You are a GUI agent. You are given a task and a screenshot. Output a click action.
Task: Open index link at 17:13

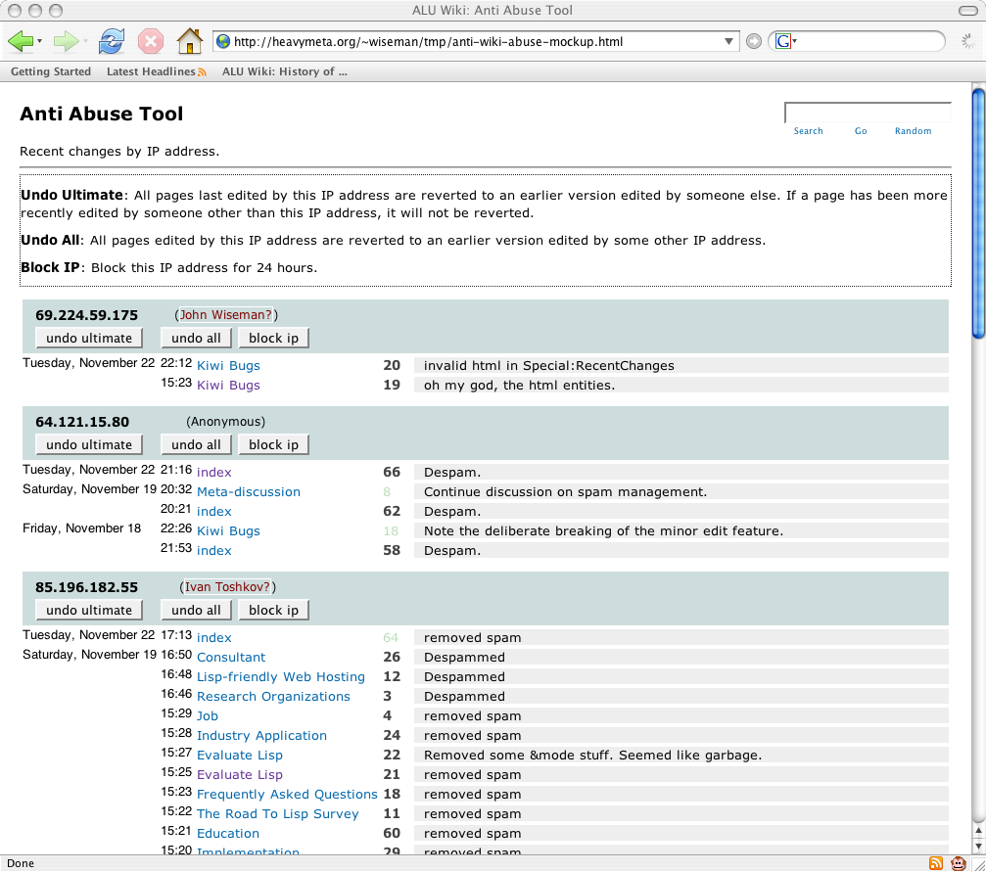(x=213, y=637)
